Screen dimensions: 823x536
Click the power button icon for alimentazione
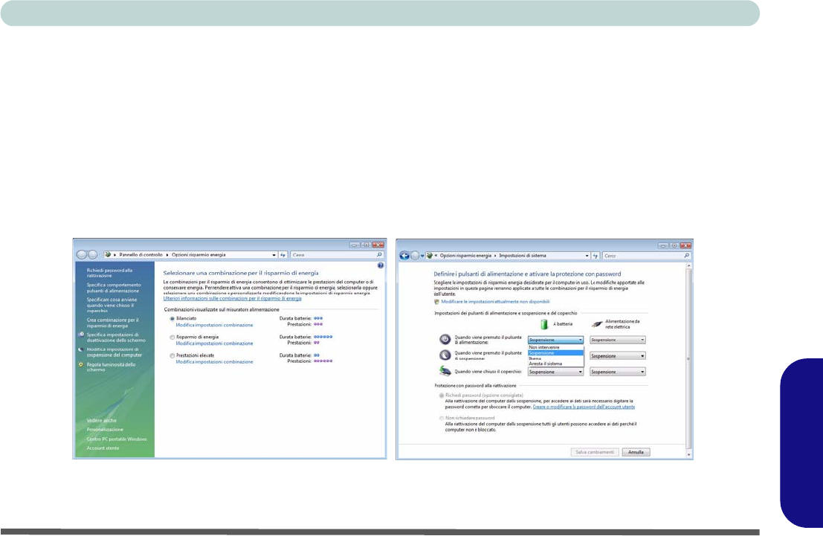[445, 339]
